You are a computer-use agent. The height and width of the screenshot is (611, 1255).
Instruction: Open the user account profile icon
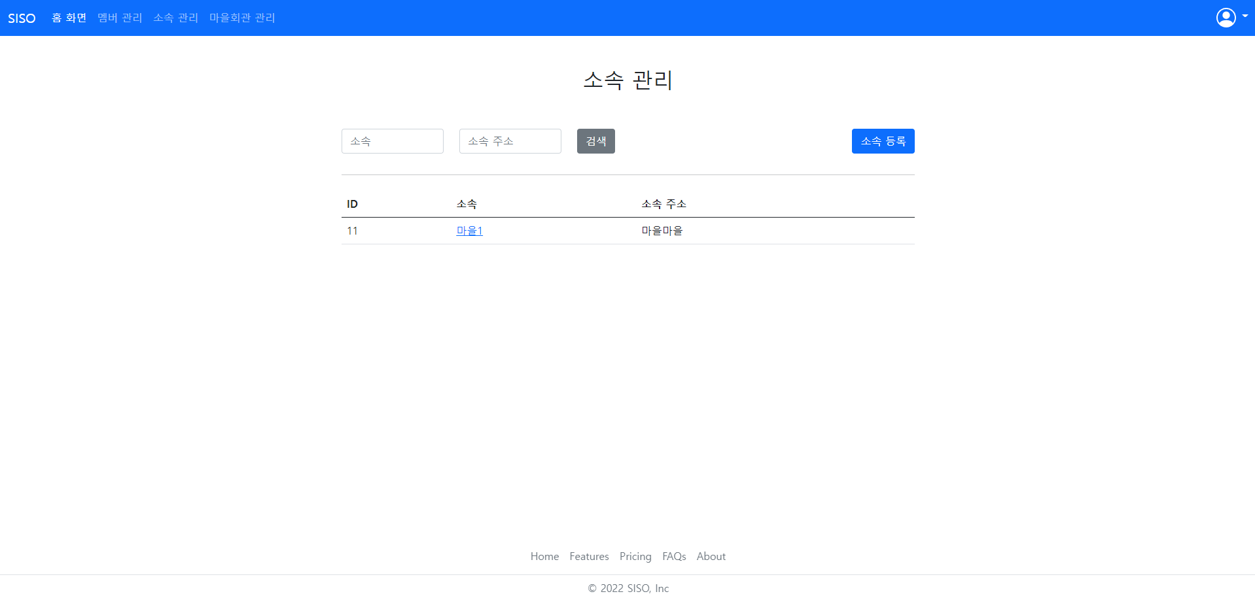[x=1225, y=18]
